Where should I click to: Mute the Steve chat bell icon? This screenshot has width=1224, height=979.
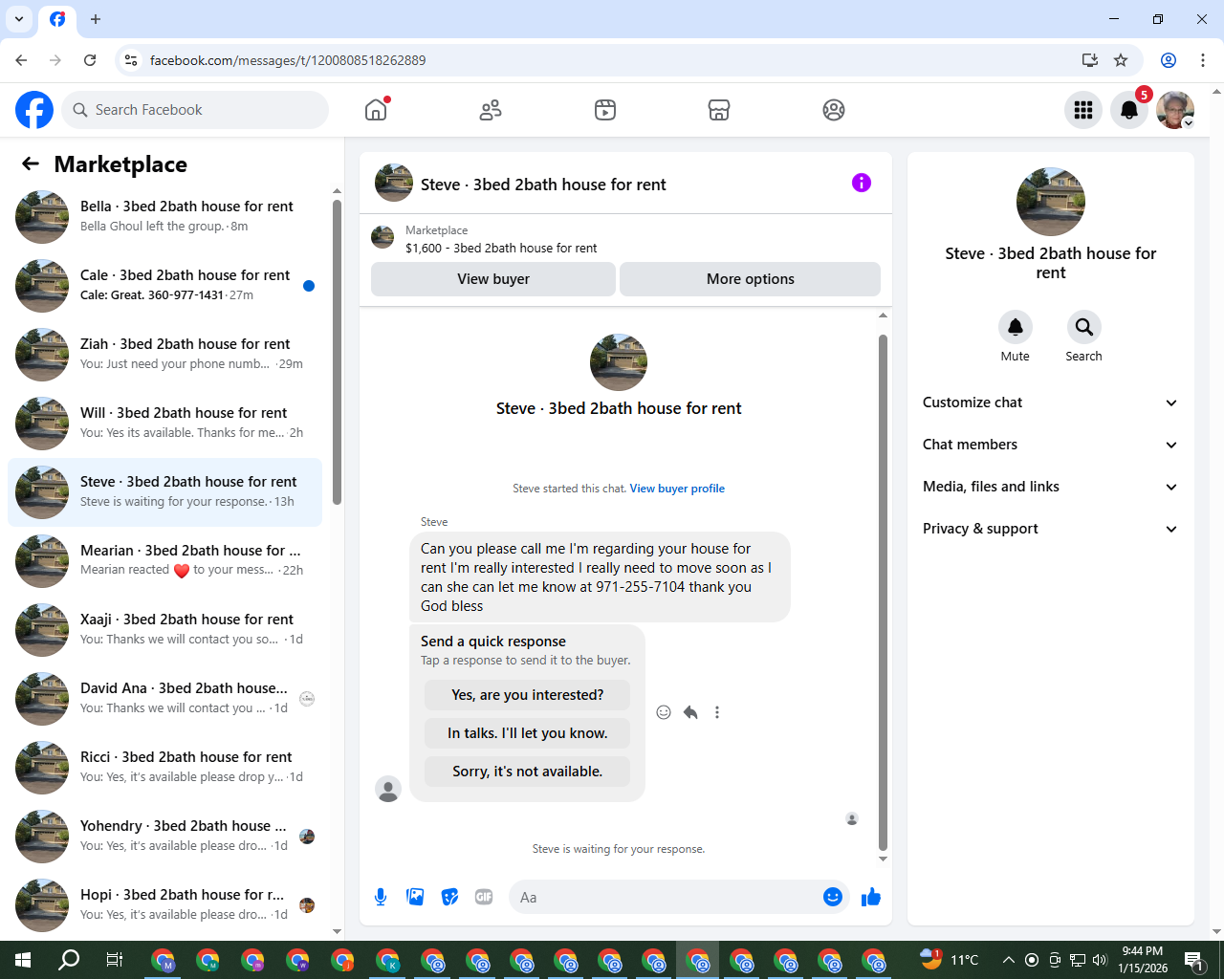(x=1016, y=327)
